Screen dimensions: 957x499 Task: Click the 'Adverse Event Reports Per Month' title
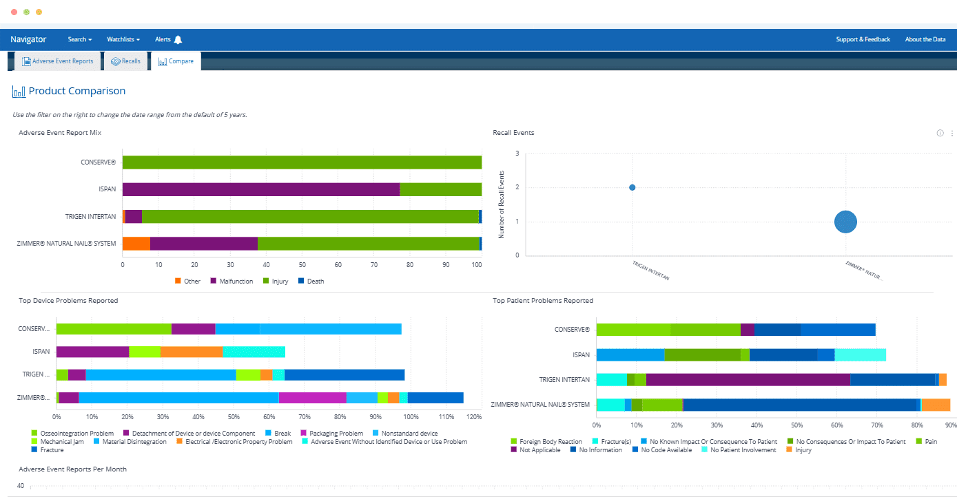pyautogui.click(x=72, y=469)
